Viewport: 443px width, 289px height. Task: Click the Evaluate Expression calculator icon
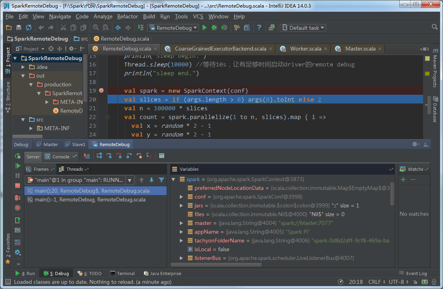[161, 156]
